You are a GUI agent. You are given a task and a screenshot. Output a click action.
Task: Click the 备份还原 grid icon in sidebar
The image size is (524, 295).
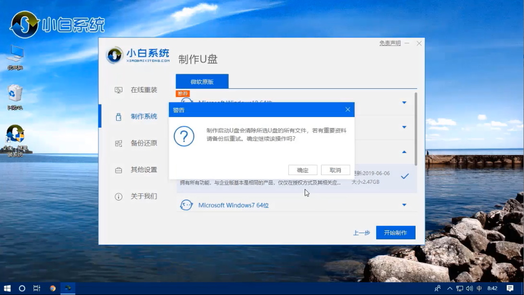(x=119, y=143)
